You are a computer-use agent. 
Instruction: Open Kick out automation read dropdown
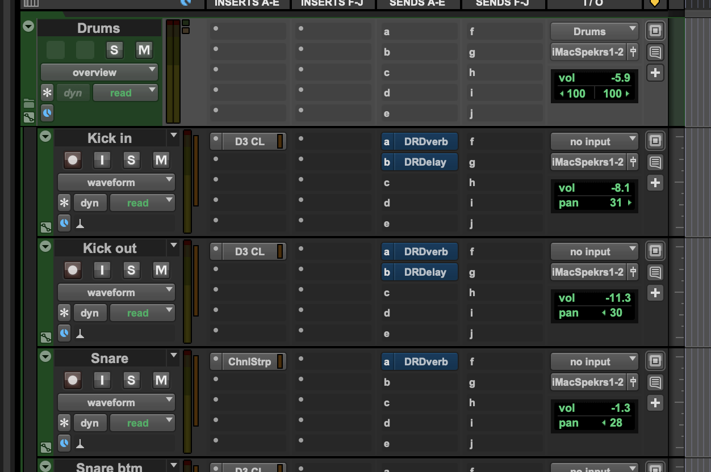143,313
